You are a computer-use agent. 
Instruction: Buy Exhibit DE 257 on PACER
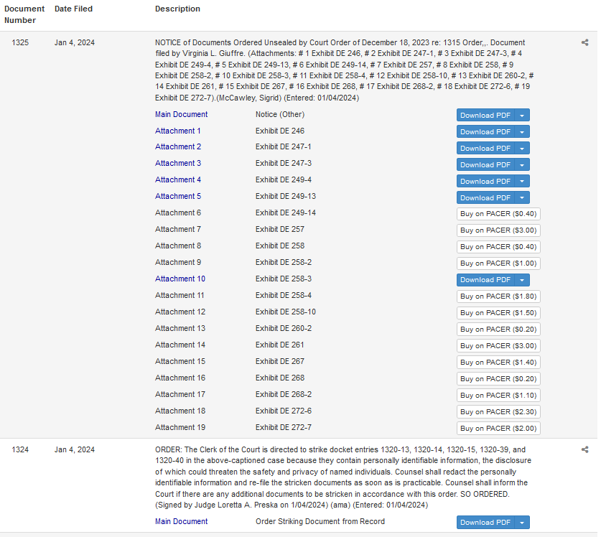click(x=498, y=230)
